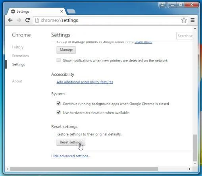Viewport: 202px width, 176px height.
Task: Close the Settings tab
Action: 62,12
